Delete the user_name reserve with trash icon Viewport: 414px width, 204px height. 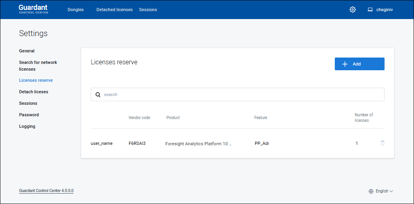[383, 143]
